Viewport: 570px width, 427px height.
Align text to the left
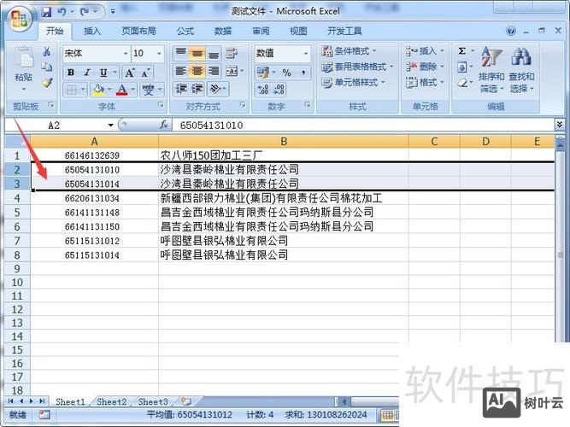[180, 71]
